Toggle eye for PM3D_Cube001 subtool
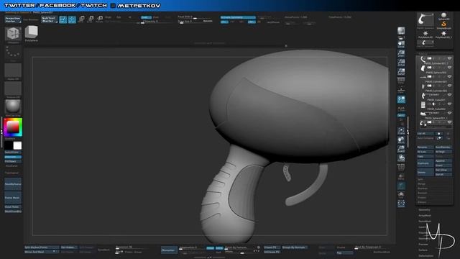This screenshot has width=460, height=259. coord(449,95)
